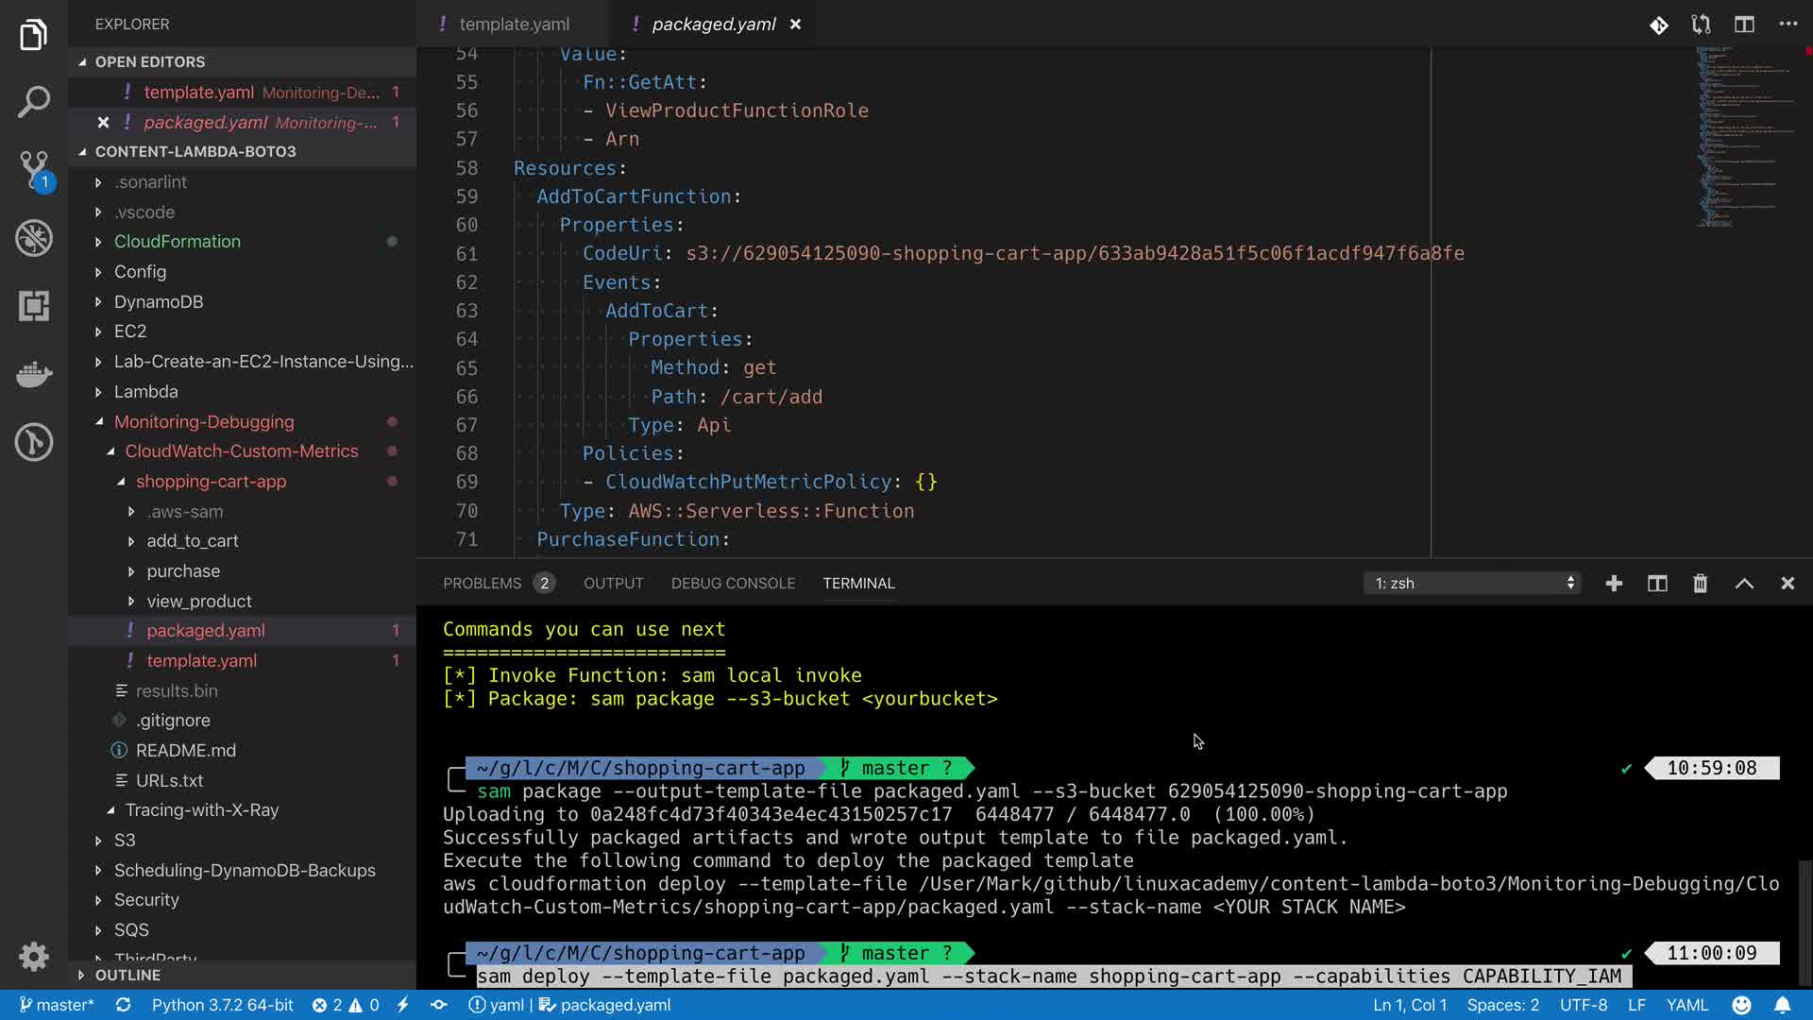This screenshot has width=1813, height=1020.
Task: Click the sync changes status icon
Action: pos(123,1005)
